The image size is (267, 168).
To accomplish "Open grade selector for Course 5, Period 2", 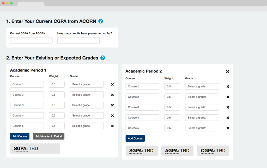I will point(202,128).
